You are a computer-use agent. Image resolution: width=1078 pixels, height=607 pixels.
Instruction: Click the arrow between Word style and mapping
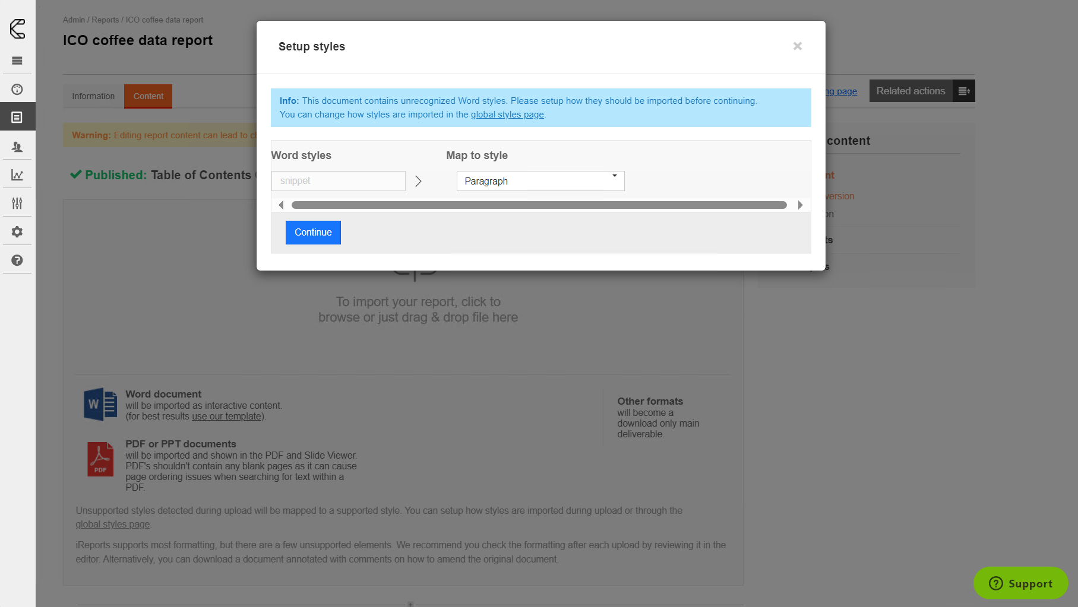pyautogui.click(x=418, y=181)
